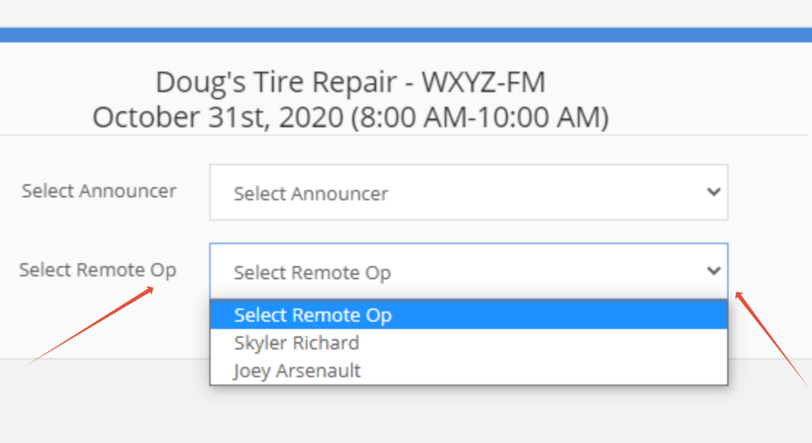Click the Doug's Tire Repair - WXYZ-FM heading
The image size is (812, 443).
[350, 82]
